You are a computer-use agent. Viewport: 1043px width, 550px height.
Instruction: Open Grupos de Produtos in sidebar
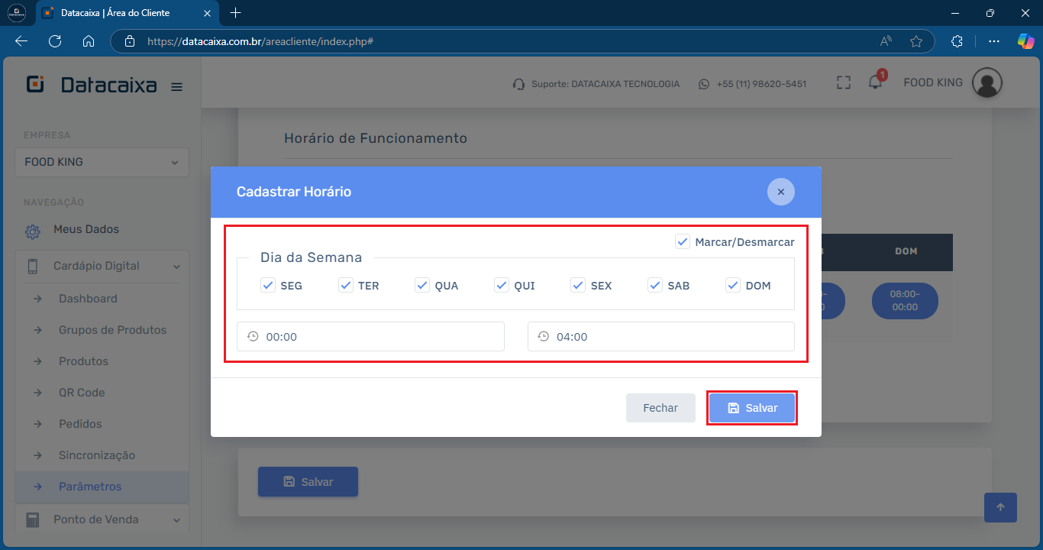pos(112,330)
